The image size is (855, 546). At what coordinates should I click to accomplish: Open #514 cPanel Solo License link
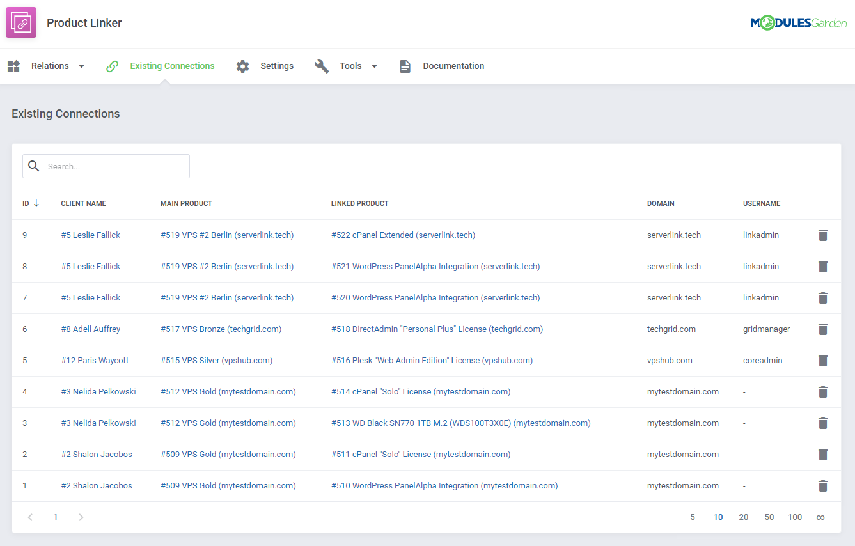[421, 392]
